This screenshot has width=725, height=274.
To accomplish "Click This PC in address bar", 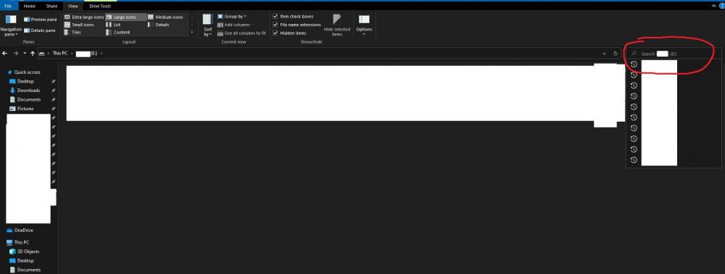I will pos(60,54).
